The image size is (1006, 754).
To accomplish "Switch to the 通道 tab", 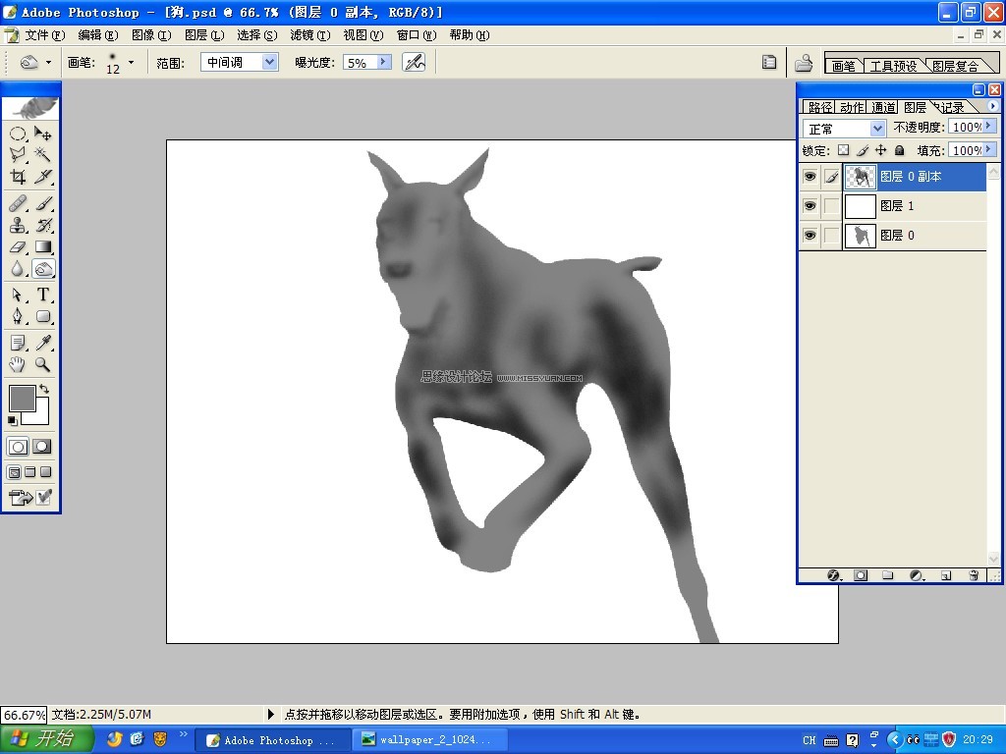I will click(883, 107).
